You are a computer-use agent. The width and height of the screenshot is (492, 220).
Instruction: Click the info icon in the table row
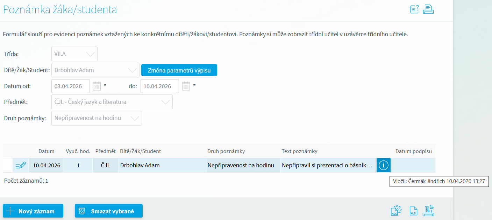coord(384,165)
